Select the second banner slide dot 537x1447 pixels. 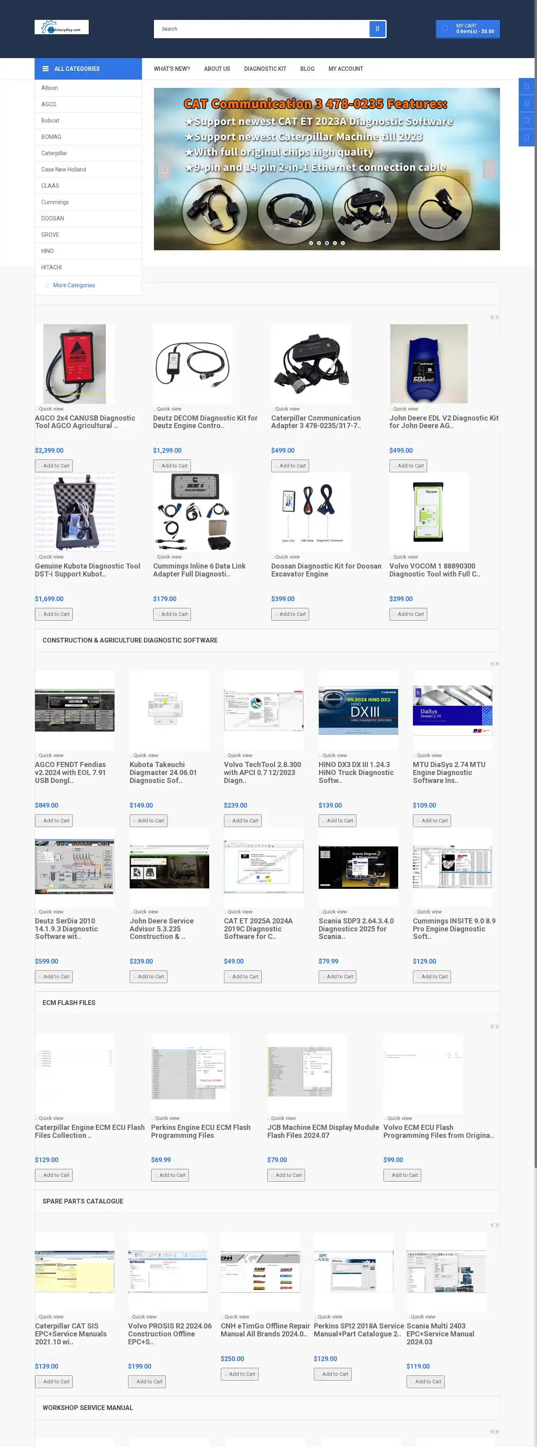pyautogui.click(x=319, y=243)
